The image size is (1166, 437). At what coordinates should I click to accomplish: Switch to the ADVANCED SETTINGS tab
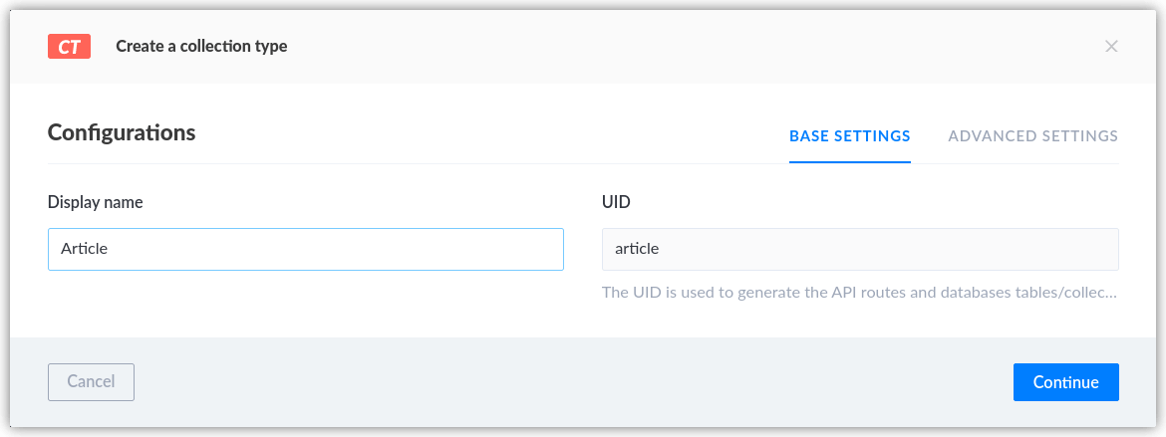click(x=1032, y=136)
